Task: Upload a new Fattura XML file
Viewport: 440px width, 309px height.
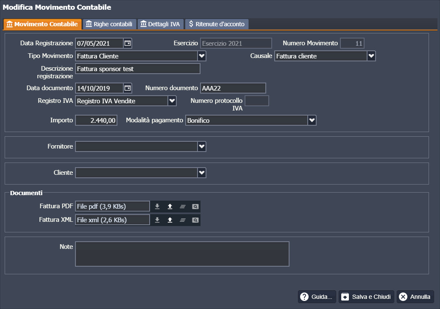Action: point(170,220)
